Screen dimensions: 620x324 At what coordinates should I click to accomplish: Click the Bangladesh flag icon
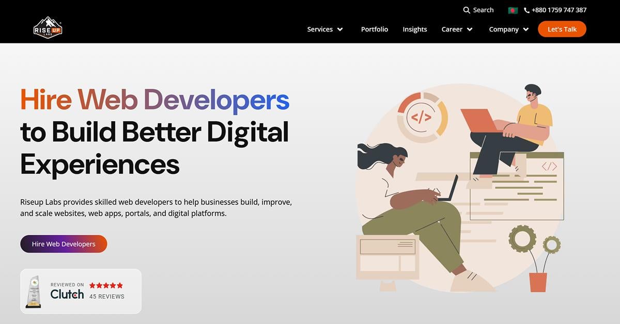click(x=513, y=10)
